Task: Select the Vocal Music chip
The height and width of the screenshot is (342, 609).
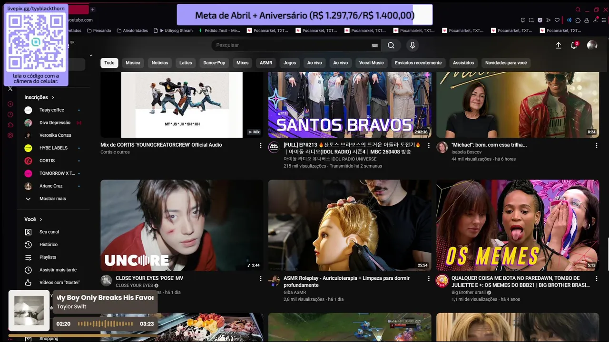Action: pyautogui.click(x=371, y=63)
